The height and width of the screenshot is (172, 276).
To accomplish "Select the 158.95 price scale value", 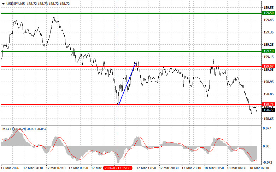I will [x=269, y=82].
